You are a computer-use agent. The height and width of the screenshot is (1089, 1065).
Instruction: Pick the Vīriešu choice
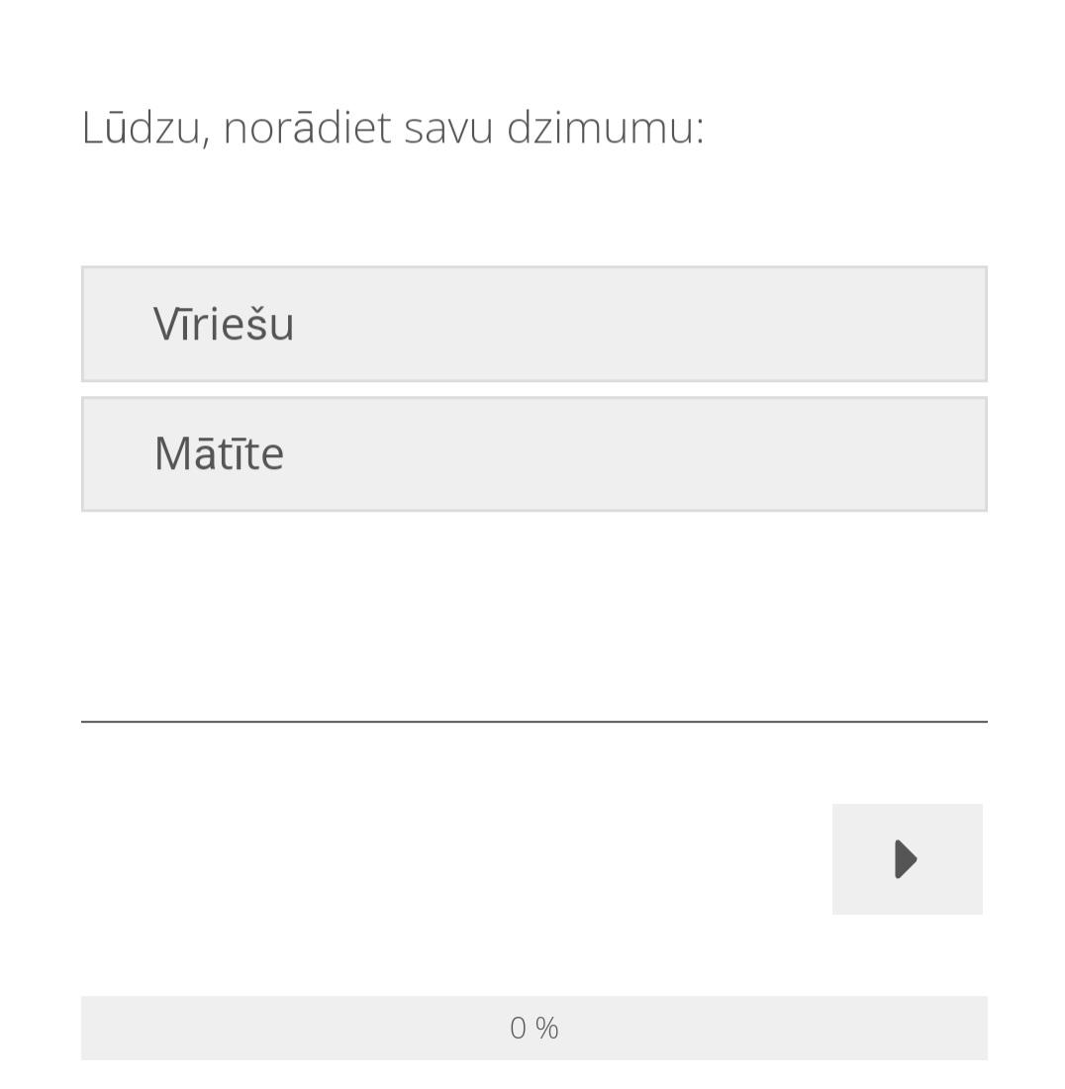[533, 324]
